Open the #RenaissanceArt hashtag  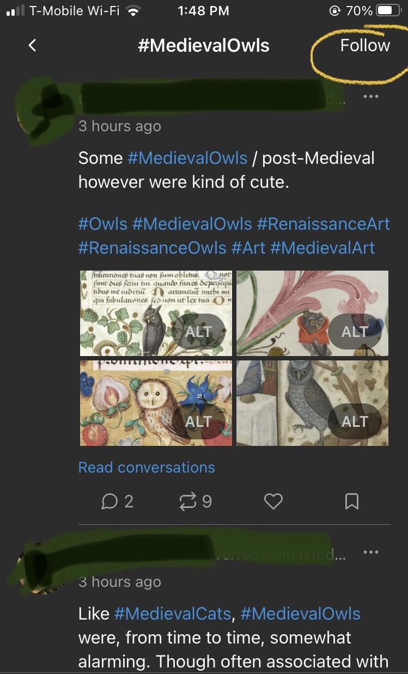pos(324,224)
